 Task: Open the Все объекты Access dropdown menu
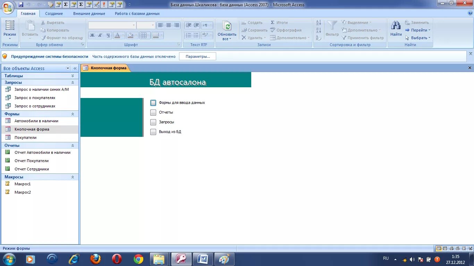pyautogui.click(x=68, y=68)
